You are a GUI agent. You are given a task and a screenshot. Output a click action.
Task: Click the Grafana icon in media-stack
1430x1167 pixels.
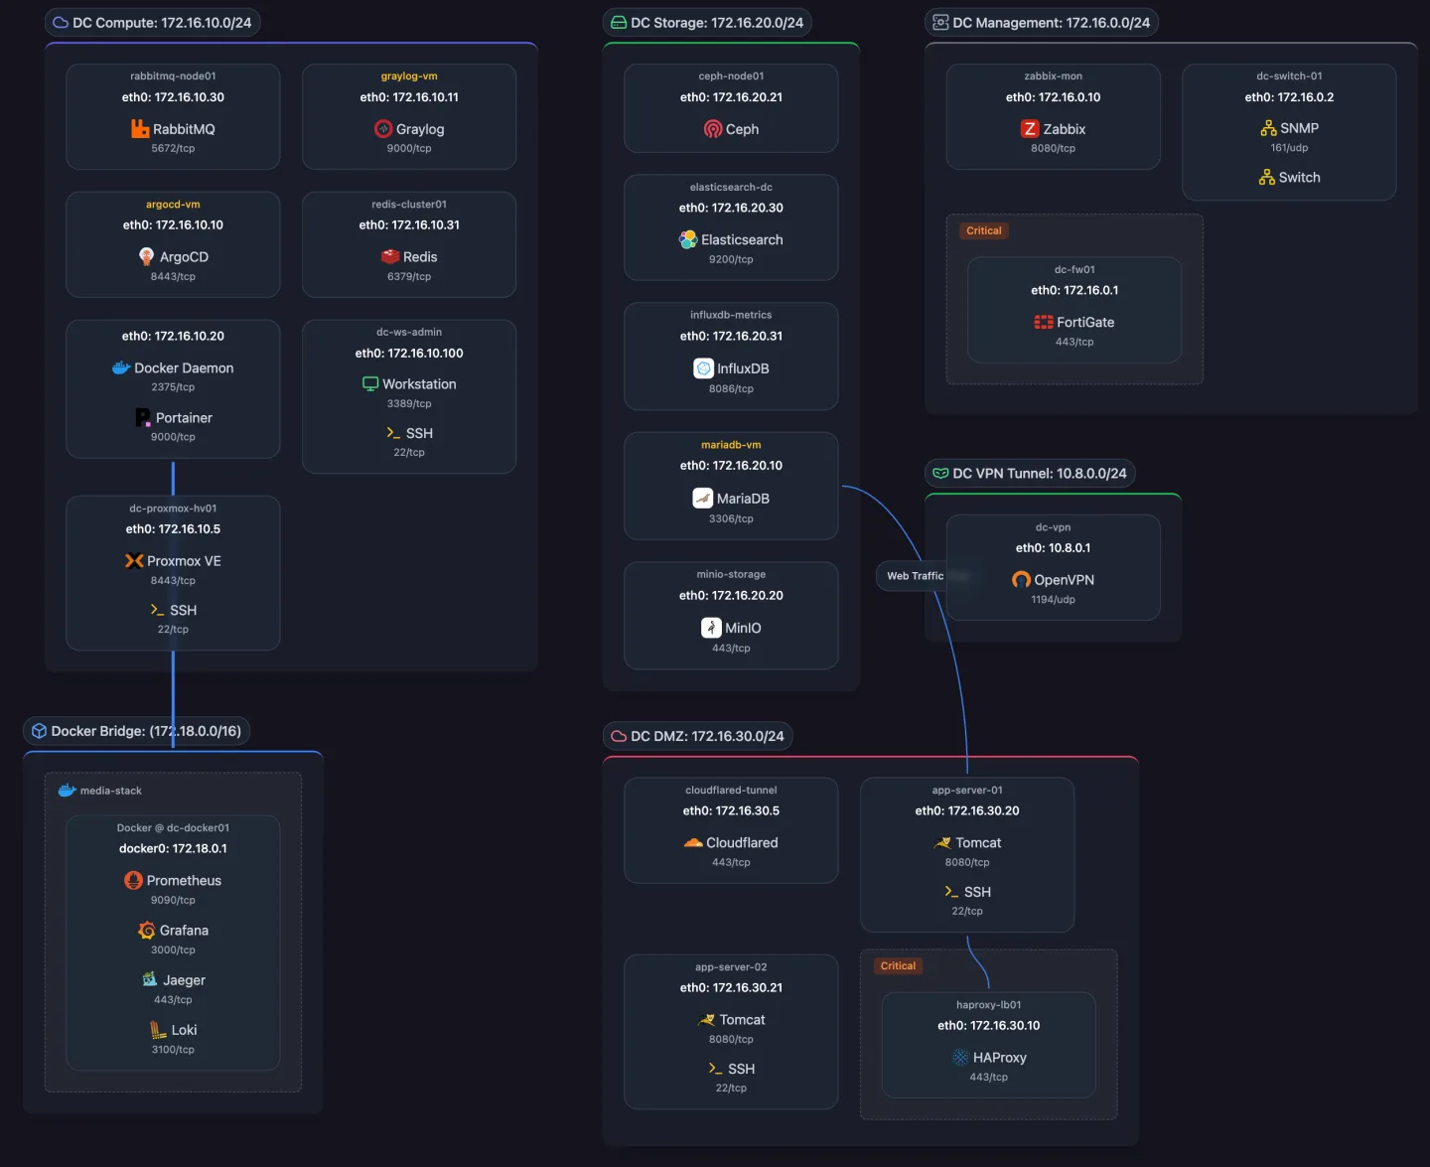(x=148, y=930)
